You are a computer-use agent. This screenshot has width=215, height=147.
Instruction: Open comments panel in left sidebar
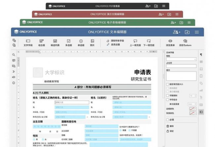click(14, 60)
